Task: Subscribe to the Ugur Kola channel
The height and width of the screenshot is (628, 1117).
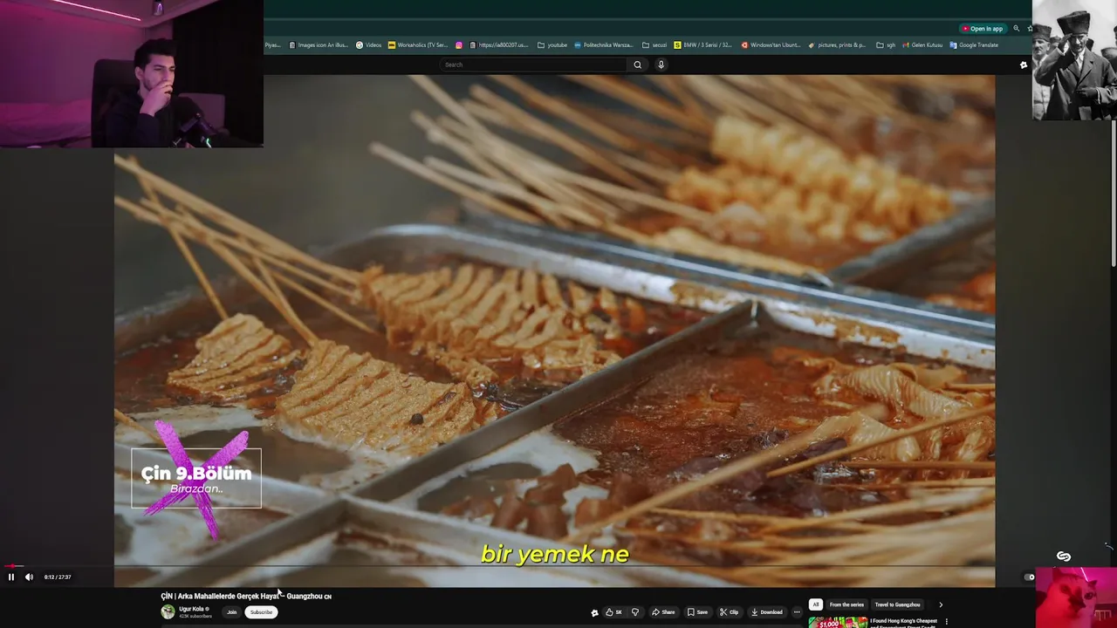Action: (x=261, y=612)
